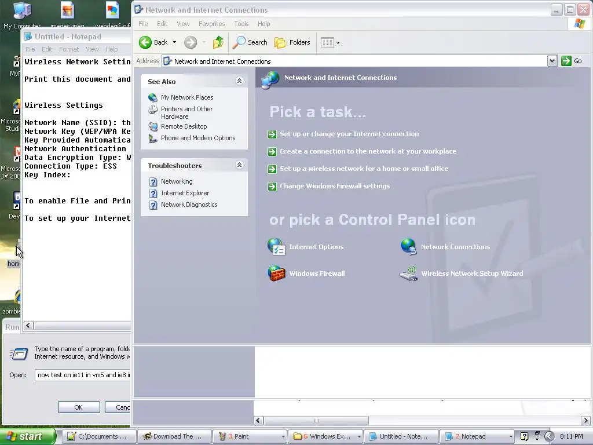Click the Address bar text field
Viewport: 593px width, 445px height.
(355, 61)
